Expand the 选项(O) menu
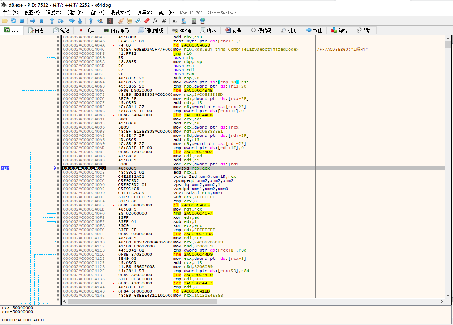The image size is (453, 325). click(x=145, y=13)
